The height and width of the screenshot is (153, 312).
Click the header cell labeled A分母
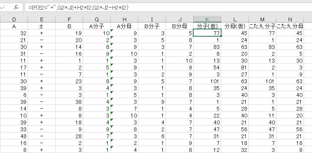(x=124, y=26)
